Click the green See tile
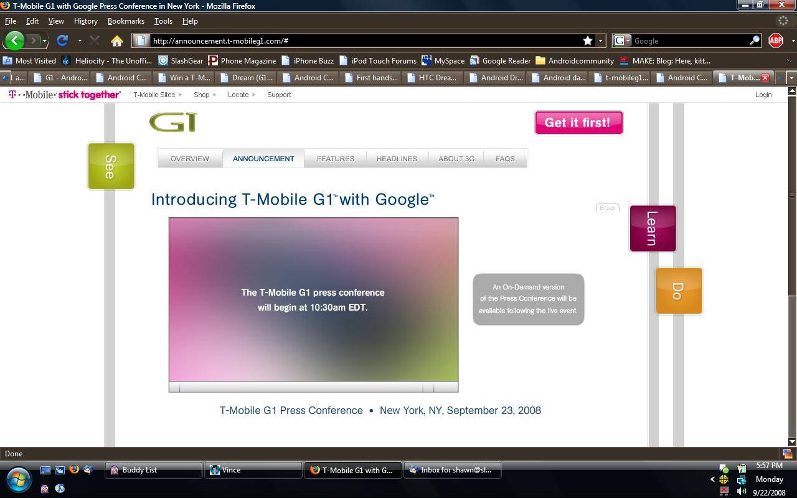This screenshot has width=797, height=498. [111, 166]
